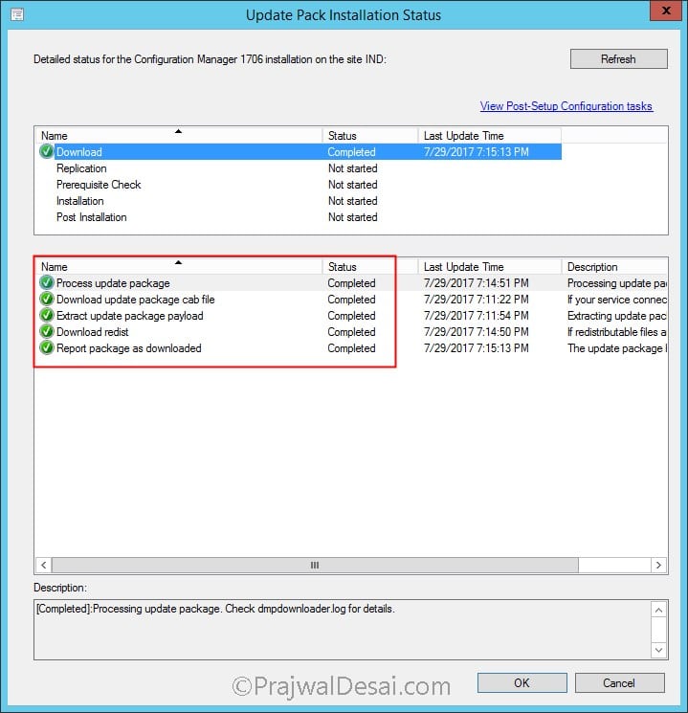
Task: Click check icon for Download update package cab file
Action: [46, 300]
